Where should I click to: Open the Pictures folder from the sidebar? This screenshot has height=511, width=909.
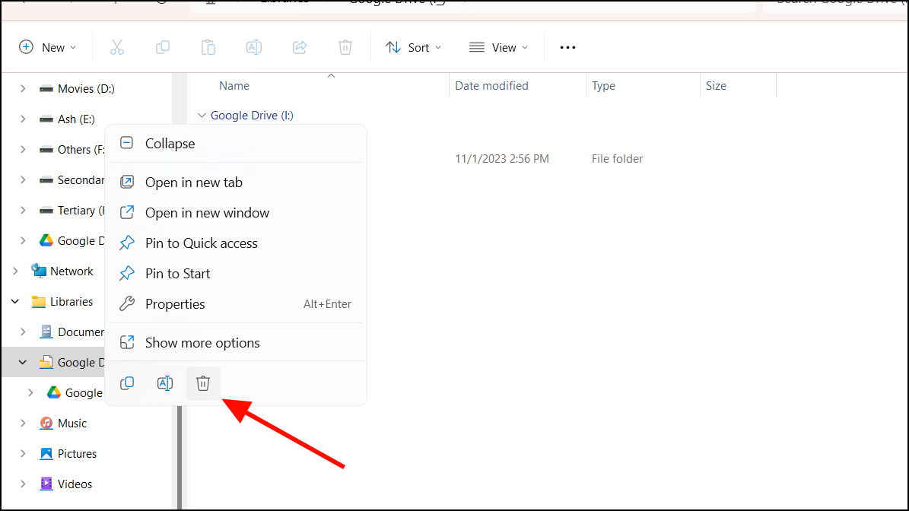(76, 453)
